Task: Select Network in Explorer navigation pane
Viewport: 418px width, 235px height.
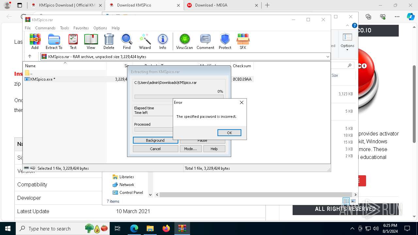Action: pos(126,185)
